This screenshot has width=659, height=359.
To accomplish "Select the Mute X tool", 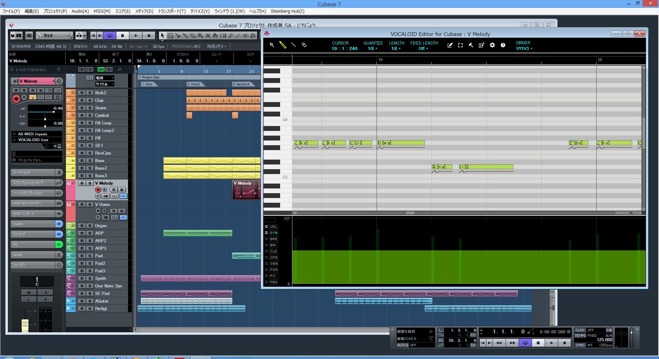I will 208,35.
